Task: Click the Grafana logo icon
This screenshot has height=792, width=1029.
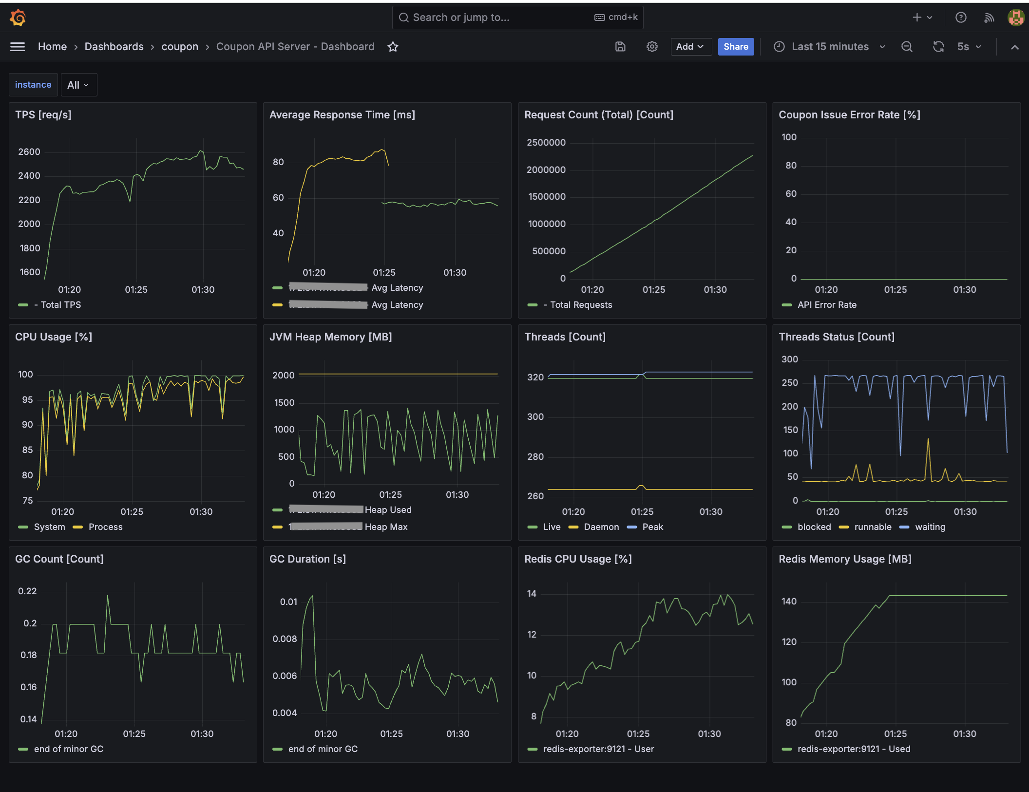Action: pyautogui.click(x=18, y=18)
